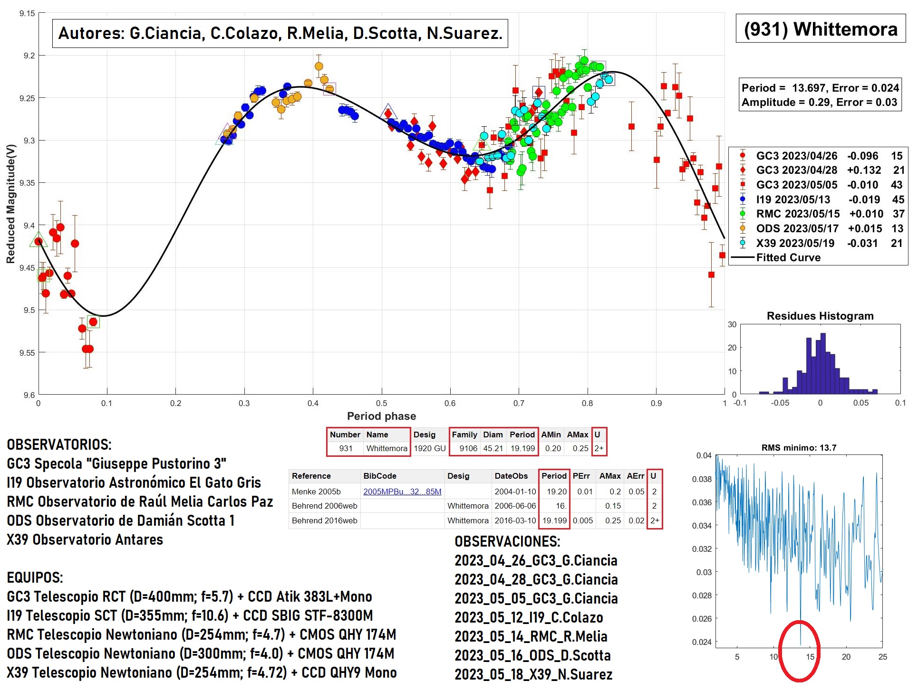Click the authors box starting "Autores: G.Ciancia"
Viewport: 918px width, 690px height.
tap(280, 33)
